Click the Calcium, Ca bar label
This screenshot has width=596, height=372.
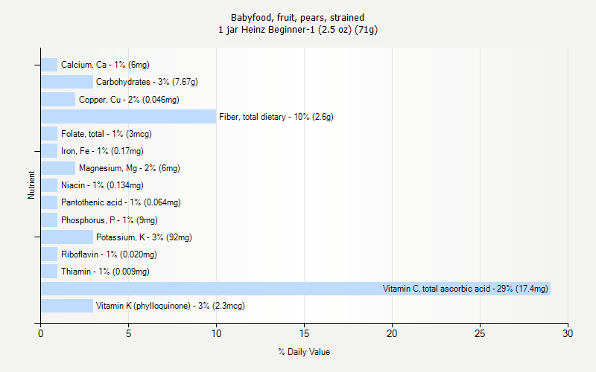click(105, 65)
